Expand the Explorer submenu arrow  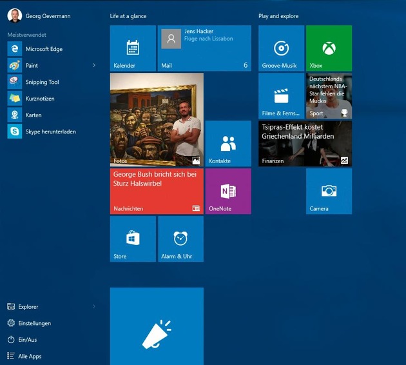tap(94, 306)
